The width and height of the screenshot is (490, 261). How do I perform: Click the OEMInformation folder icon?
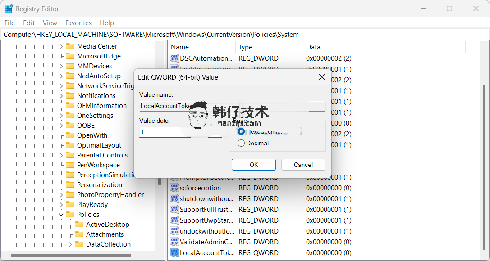(x=70, y=106)
